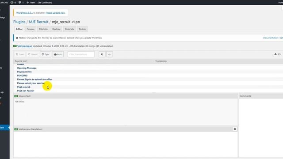Select the 'PENDING' string row
283x159 pixels.
[149, 76]
